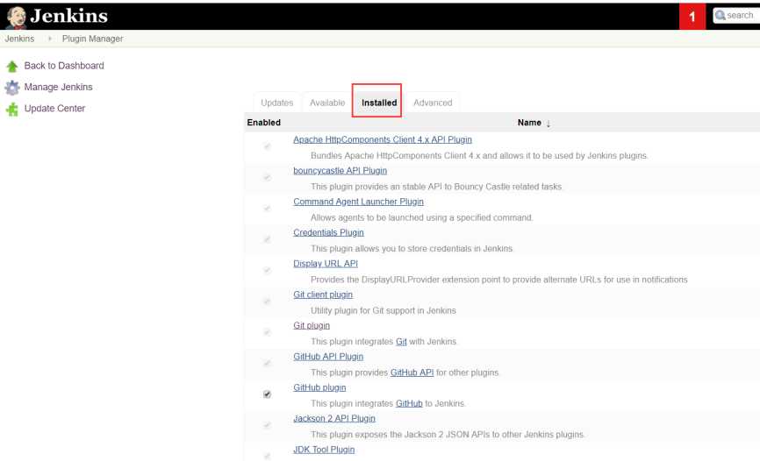This screenshot has width=760, height=461.
Task: Click the Bundles Apache HttpComponents description text
Action: 479,155
